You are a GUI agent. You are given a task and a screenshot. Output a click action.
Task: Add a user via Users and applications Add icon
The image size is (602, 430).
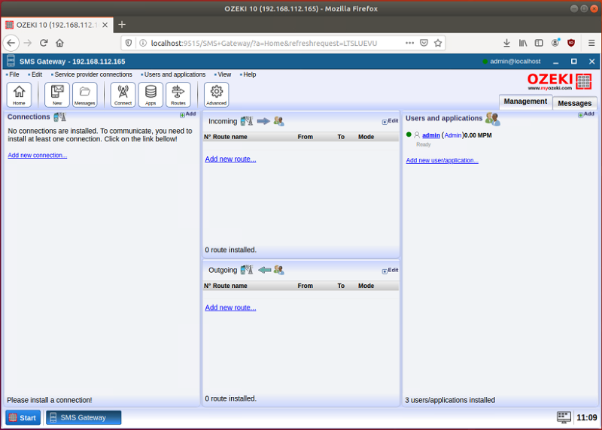point(586,114)
